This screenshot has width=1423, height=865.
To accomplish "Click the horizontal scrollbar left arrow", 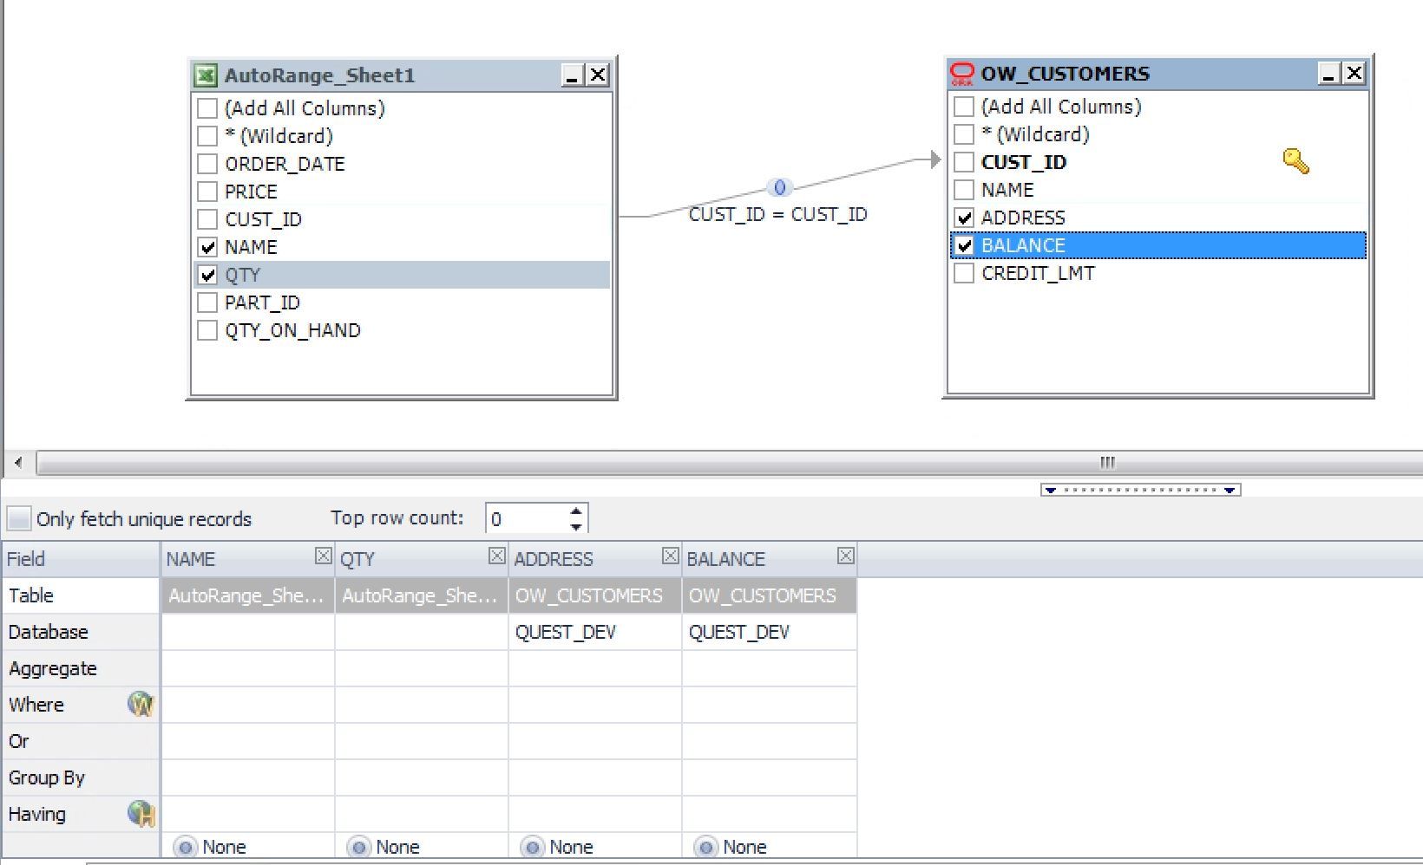I will pyautogui.click(x=18, y=463).
